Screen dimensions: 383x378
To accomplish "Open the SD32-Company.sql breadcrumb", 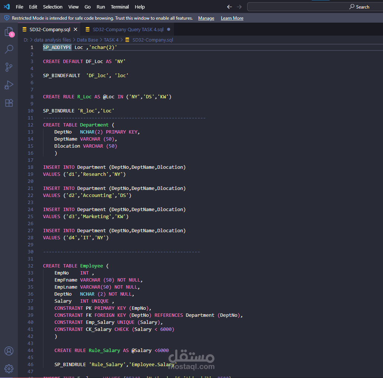I will click(x=153, y=40).
